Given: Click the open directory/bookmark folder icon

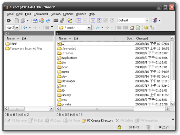Looking at the screenshot, I should [146, 28].
